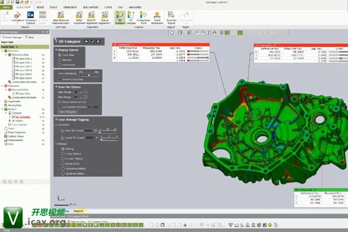Collapse the Local Average Tagging section
The image size is (348, 232).
tap(56, 119)
